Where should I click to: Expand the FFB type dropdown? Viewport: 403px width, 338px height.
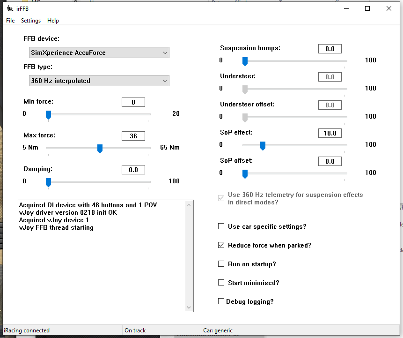[x=99, y=81]
